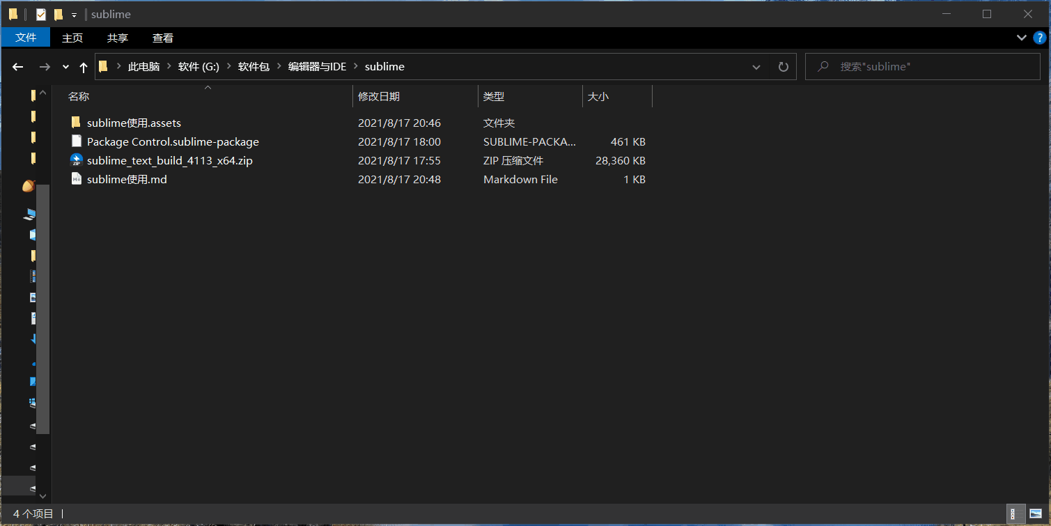Select sublime使用.md file name
This screenshot has height=526, width=1051.
click(x=127, y=179)
